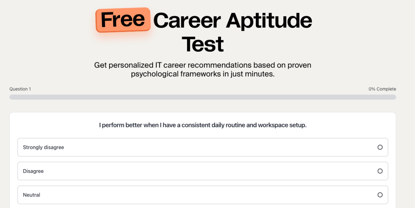The image size is (415, 208).
Task: Click the word "Career" in the heading
Action: click(x=187, y=21)
